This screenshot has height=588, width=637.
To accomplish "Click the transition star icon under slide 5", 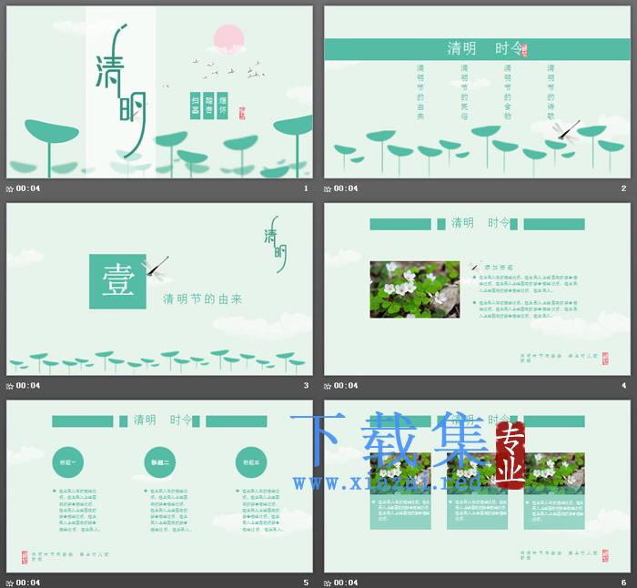I will (x=10, y=583).
